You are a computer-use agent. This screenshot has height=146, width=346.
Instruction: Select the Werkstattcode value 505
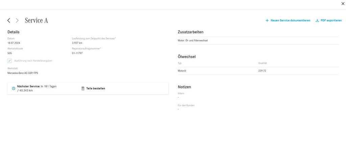[x=10, y=53]
